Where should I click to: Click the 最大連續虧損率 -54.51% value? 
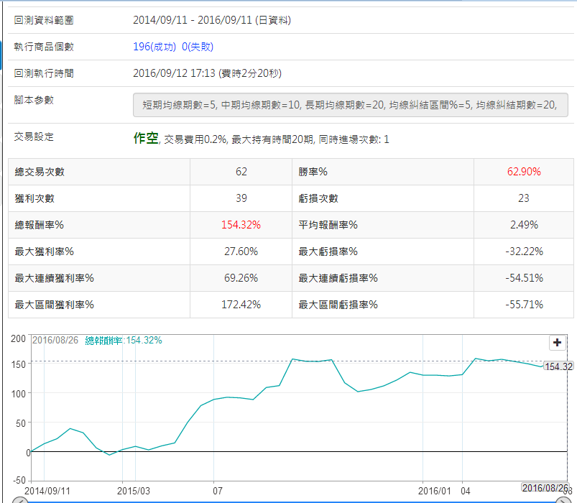tap(523, 278)
